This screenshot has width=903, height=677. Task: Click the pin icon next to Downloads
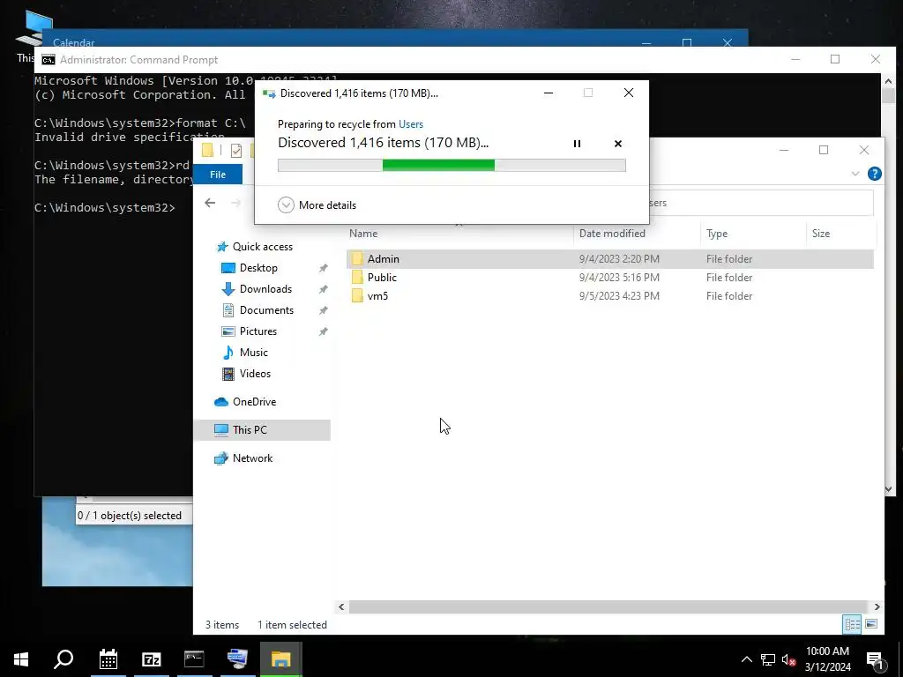(324, 289)
